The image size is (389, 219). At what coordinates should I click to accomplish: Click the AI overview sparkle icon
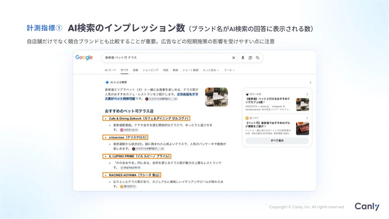pyautogui.click(x=107, y=82)
